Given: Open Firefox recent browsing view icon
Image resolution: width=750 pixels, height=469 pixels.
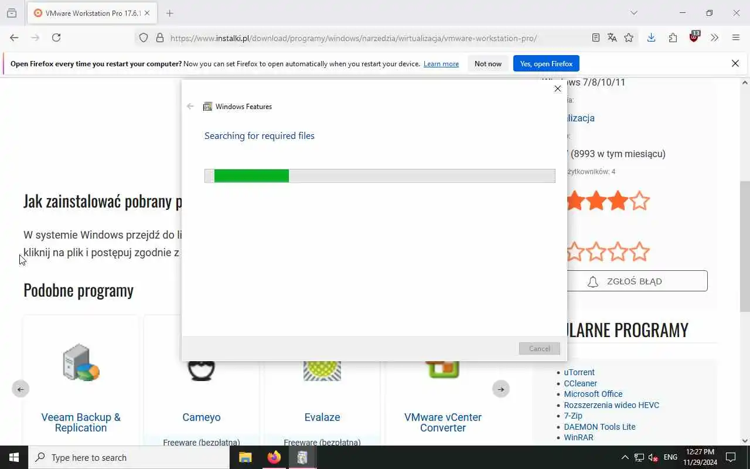Looking at the screenshot, I should (x=12, y=13).
